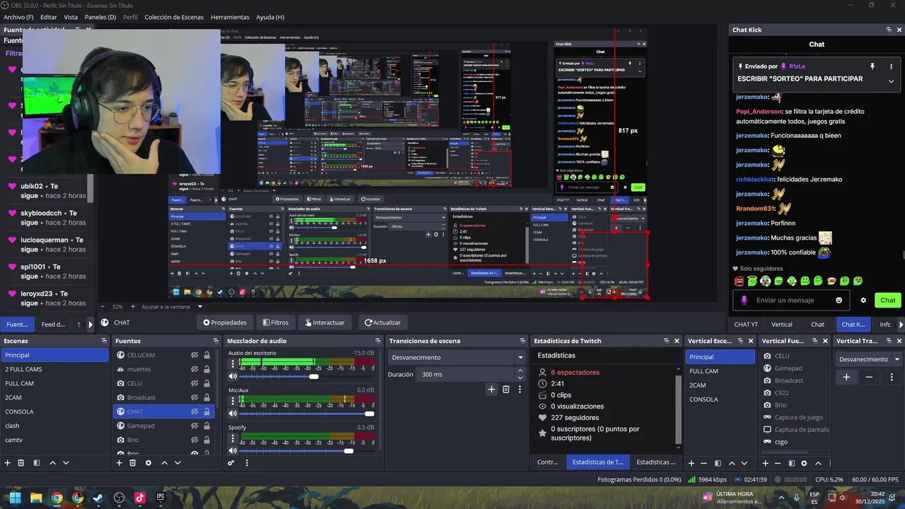Remove scene transition trash icon
This screenshot has height=509, width=905.
tap(506, 389)
